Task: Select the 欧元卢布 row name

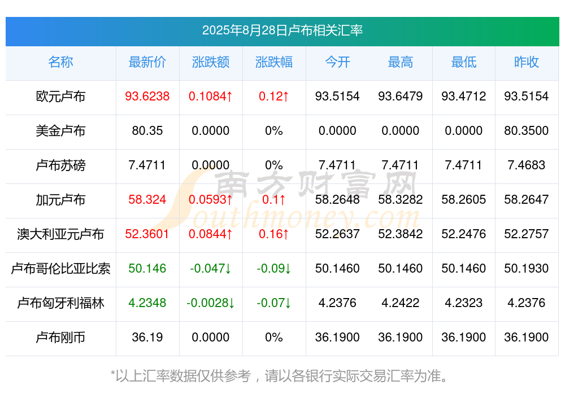Action: pos(60,97)
